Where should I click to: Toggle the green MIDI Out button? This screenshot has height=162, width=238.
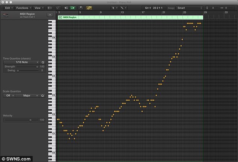72,8
